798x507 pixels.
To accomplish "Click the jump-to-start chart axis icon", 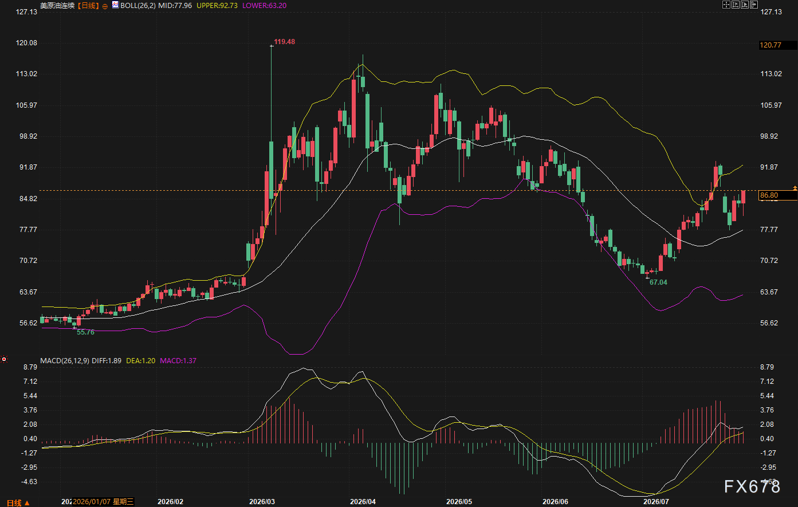I will tap(736, 5).
